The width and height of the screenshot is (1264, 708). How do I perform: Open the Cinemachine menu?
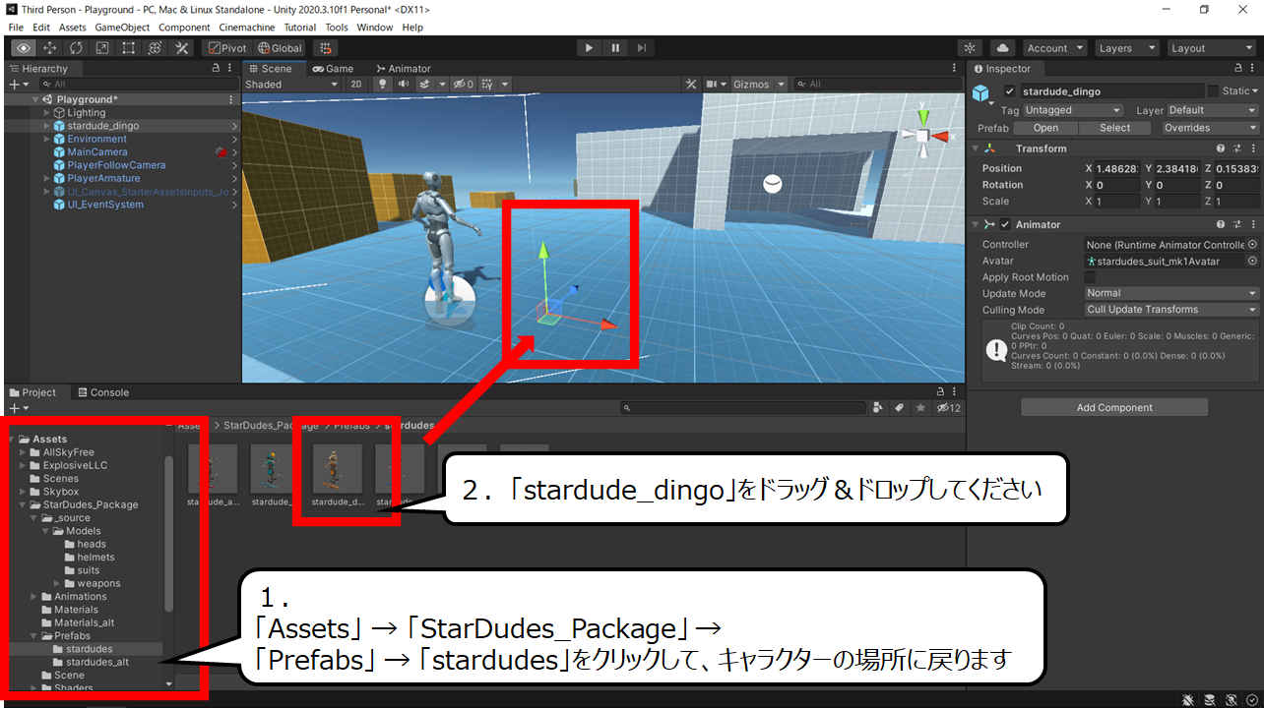coord(245,28)
